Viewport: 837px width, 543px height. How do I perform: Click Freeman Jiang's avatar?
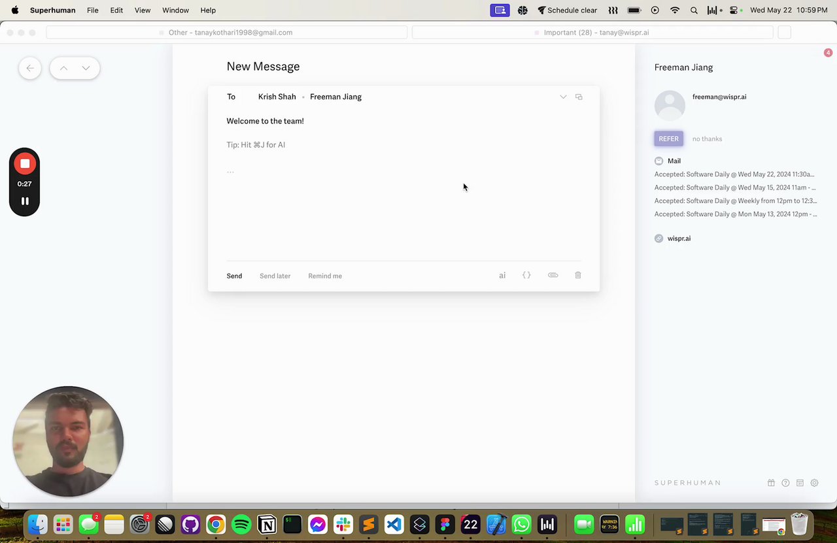coord(670,105)
